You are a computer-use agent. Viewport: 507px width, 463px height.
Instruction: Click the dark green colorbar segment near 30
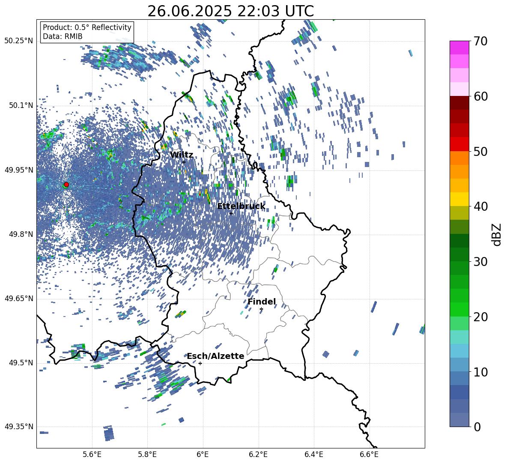click(x=459, y=254)
